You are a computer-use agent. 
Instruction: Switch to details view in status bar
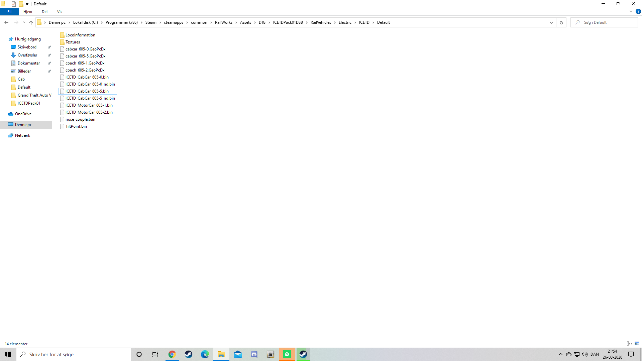(x=630, y=344)
